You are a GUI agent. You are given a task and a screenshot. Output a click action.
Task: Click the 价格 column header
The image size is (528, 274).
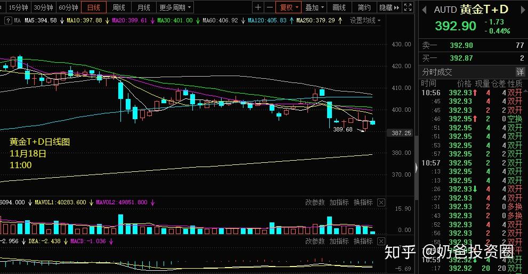tap(465, 84)
